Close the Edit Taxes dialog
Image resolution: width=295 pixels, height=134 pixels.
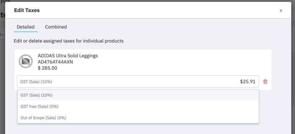281,11
